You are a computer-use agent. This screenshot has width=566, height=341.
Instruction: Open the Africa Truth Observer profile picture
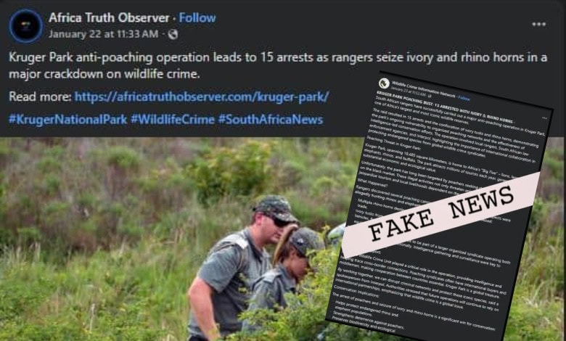(25, 26)
